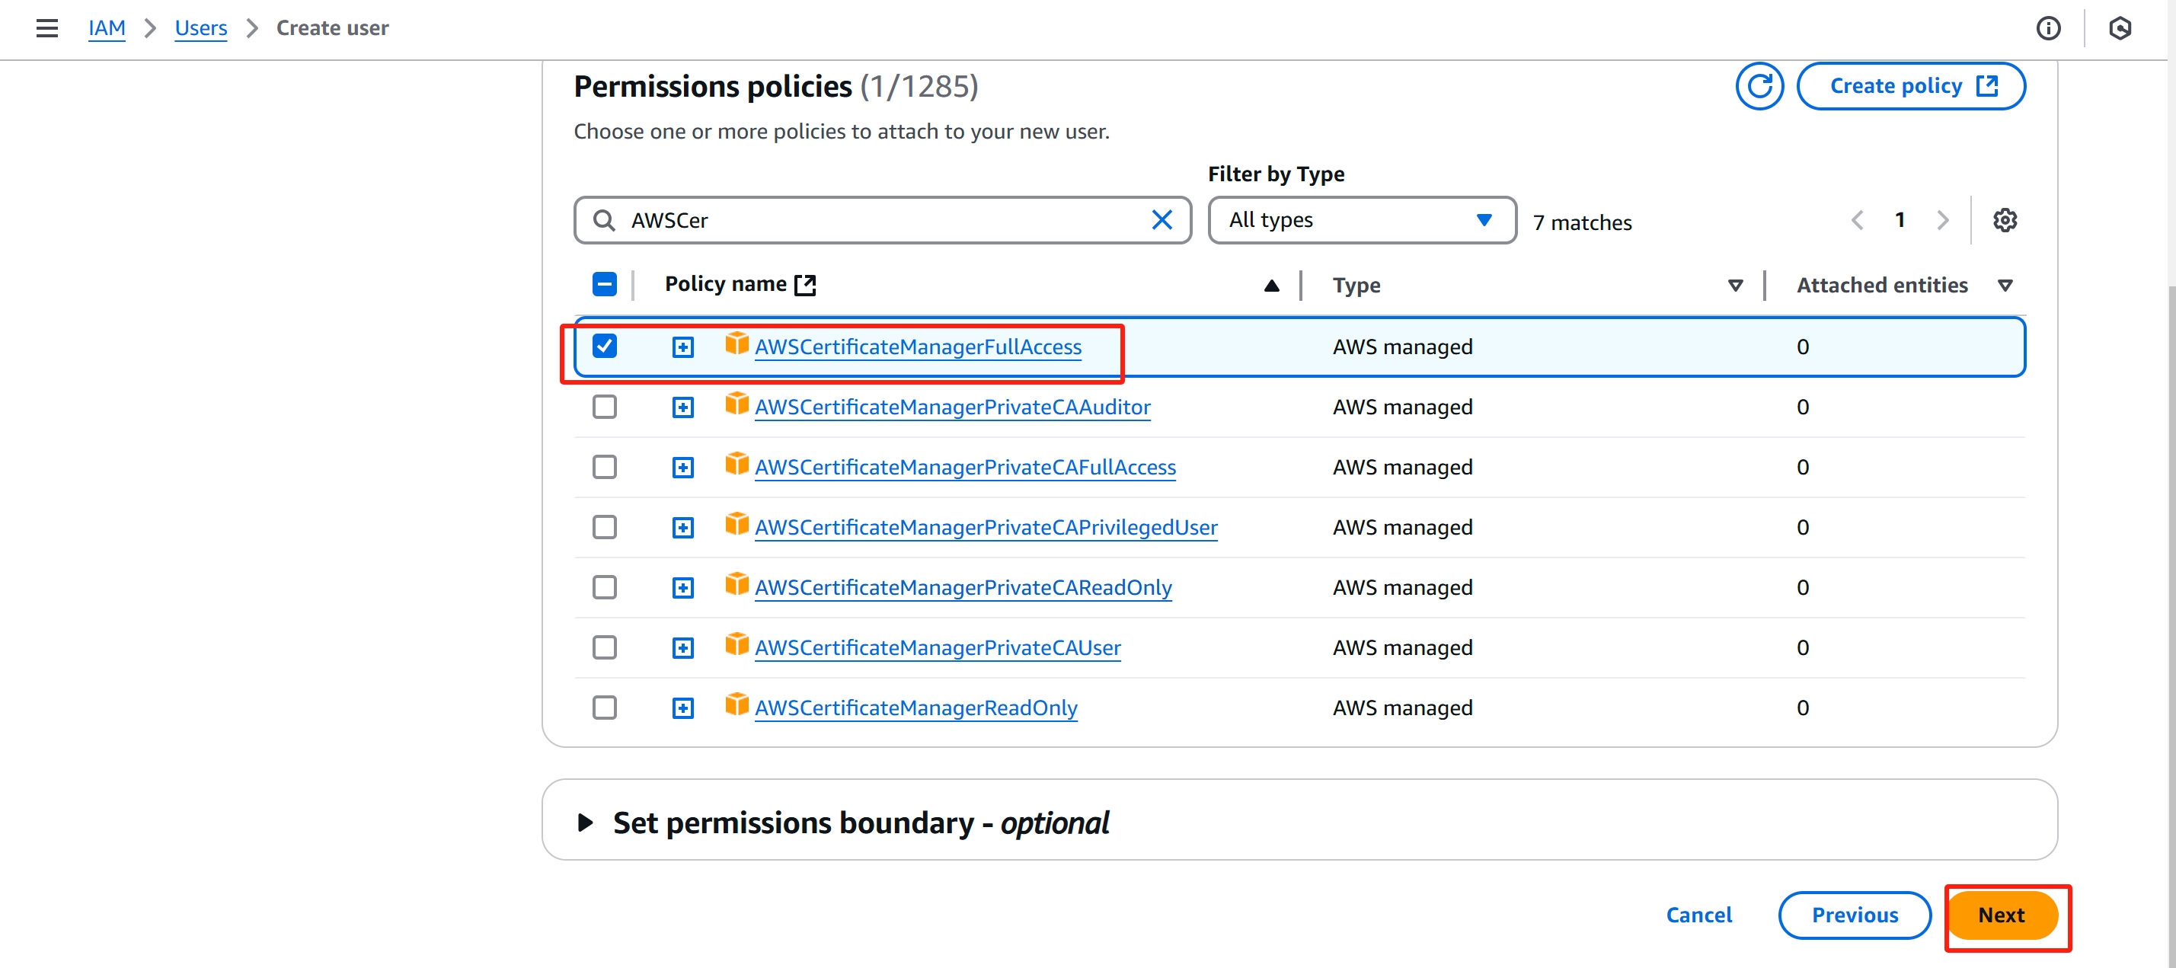Open AWSCertificateManagerPrivateCAReadOnly policy link
2176x968 pixels.
pos(963,588)
